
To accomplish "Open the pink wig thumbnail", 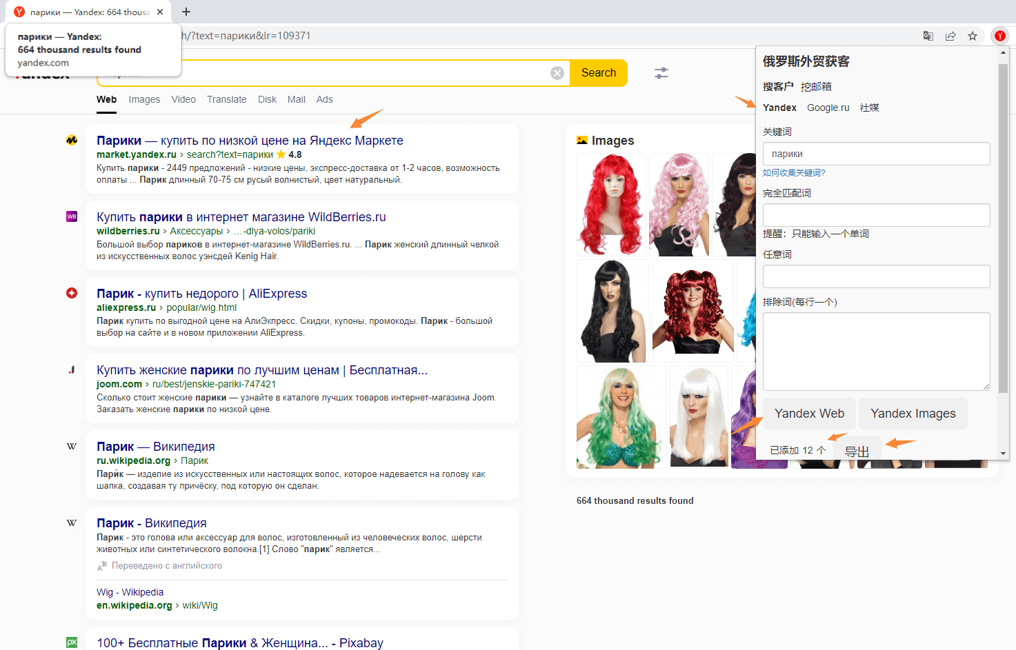I will [679, 205].
